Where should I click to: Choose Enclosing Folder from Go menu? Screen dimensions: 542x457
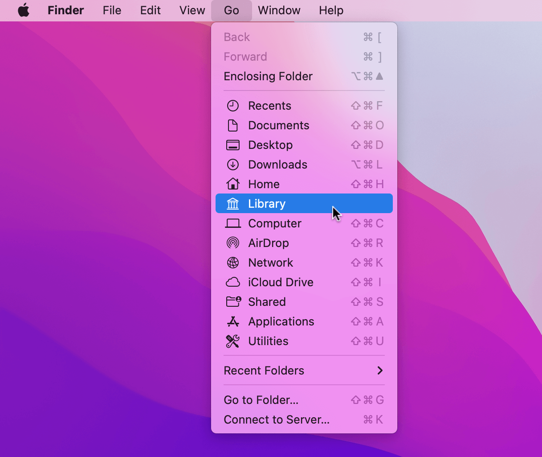[x=304, y=76]
